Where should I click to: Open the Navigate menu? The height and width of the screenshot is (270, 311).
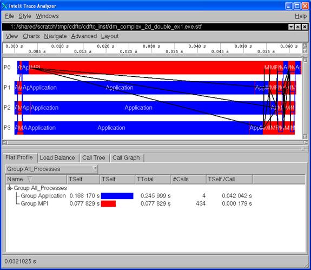[55, 36]
